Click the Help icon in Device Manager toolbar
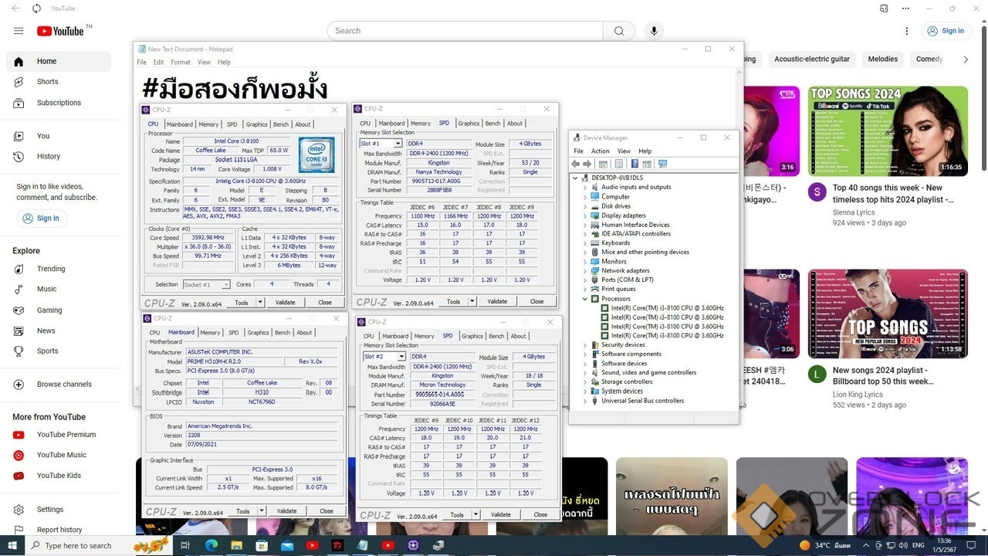 pyautogui.click(x=634, y=164)
